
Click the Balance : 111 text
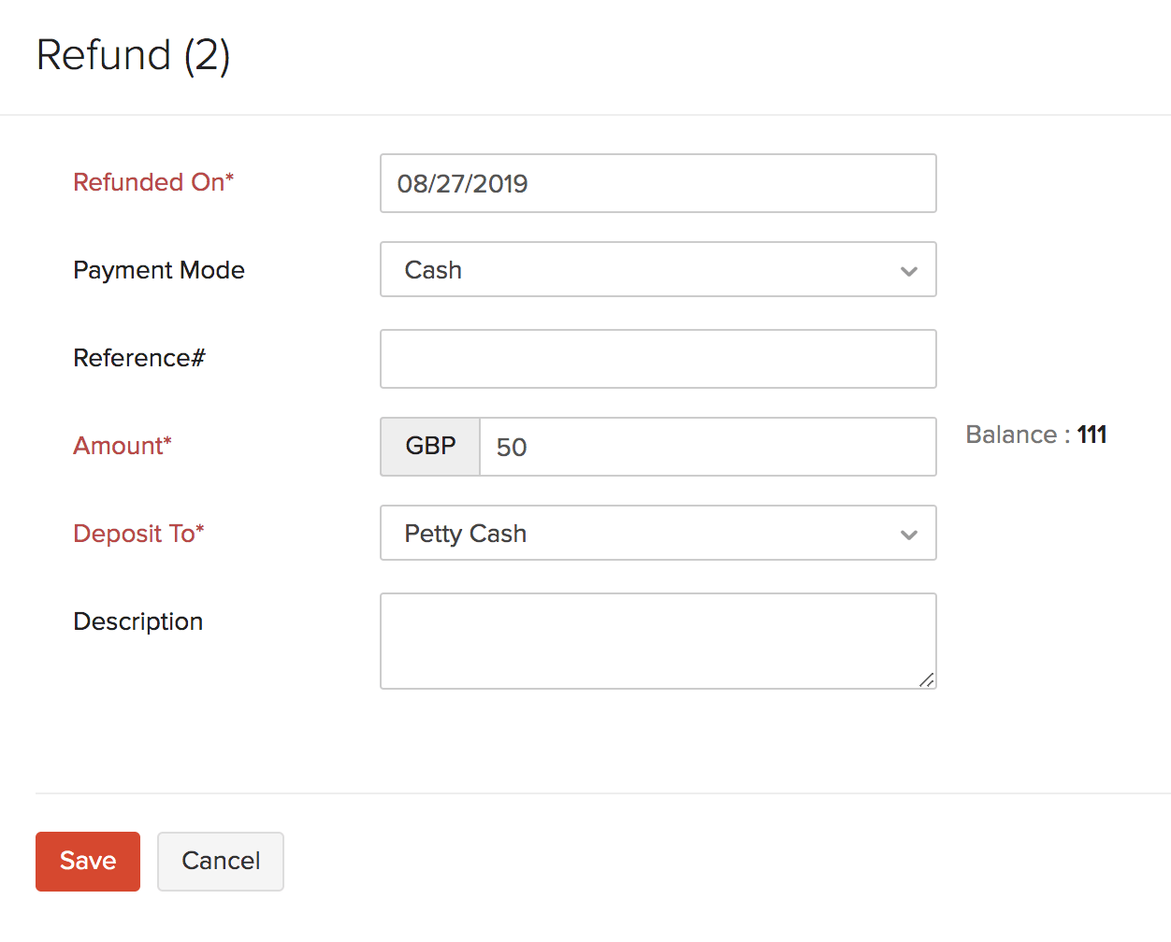1035,434
